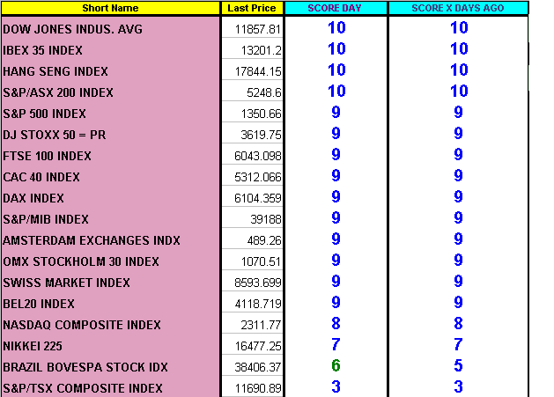Click S&P 500 SCORE DAY value 9
The image size is (554, 397).
click(x=336, y=112)
